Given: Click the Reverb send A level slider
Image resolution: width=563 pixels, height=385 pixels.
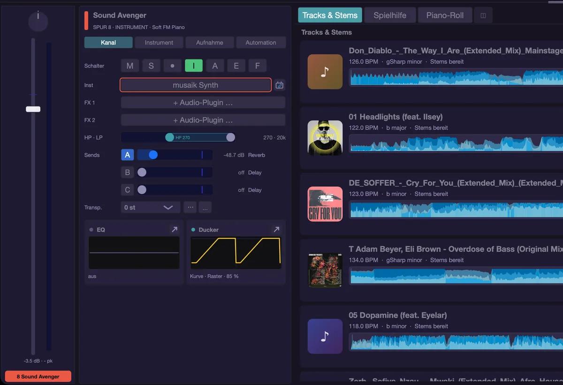Looking at the screenshot, I should [x=175, y=155].
